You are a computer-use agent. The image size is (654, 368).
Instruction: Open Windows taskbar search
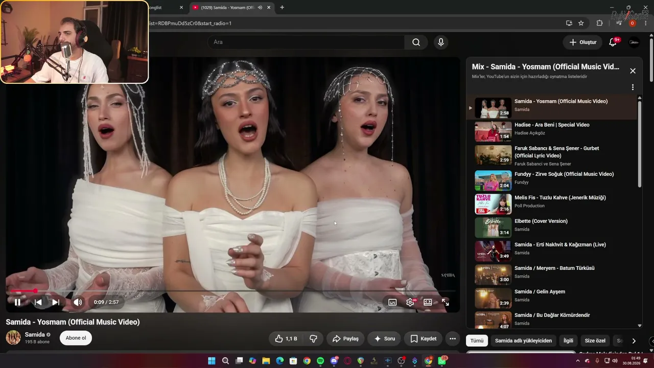click(225, 361)
